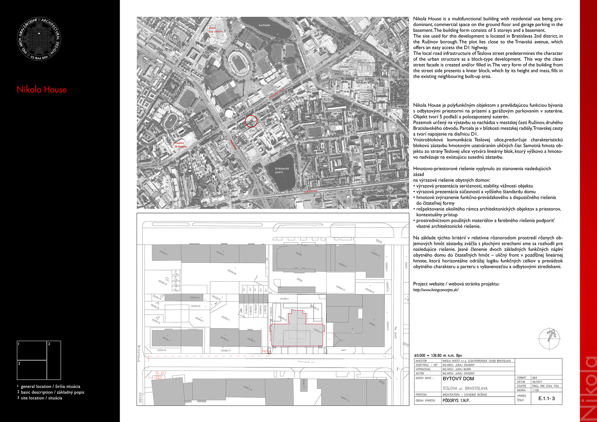The width and height of the screenshot is (597, 422).
Task: Click parcel label 15192/1
Action: [x=163, y=252]
